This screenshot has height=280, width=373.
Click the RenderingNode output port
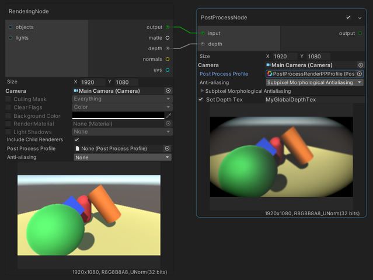[x=168, y=27]
